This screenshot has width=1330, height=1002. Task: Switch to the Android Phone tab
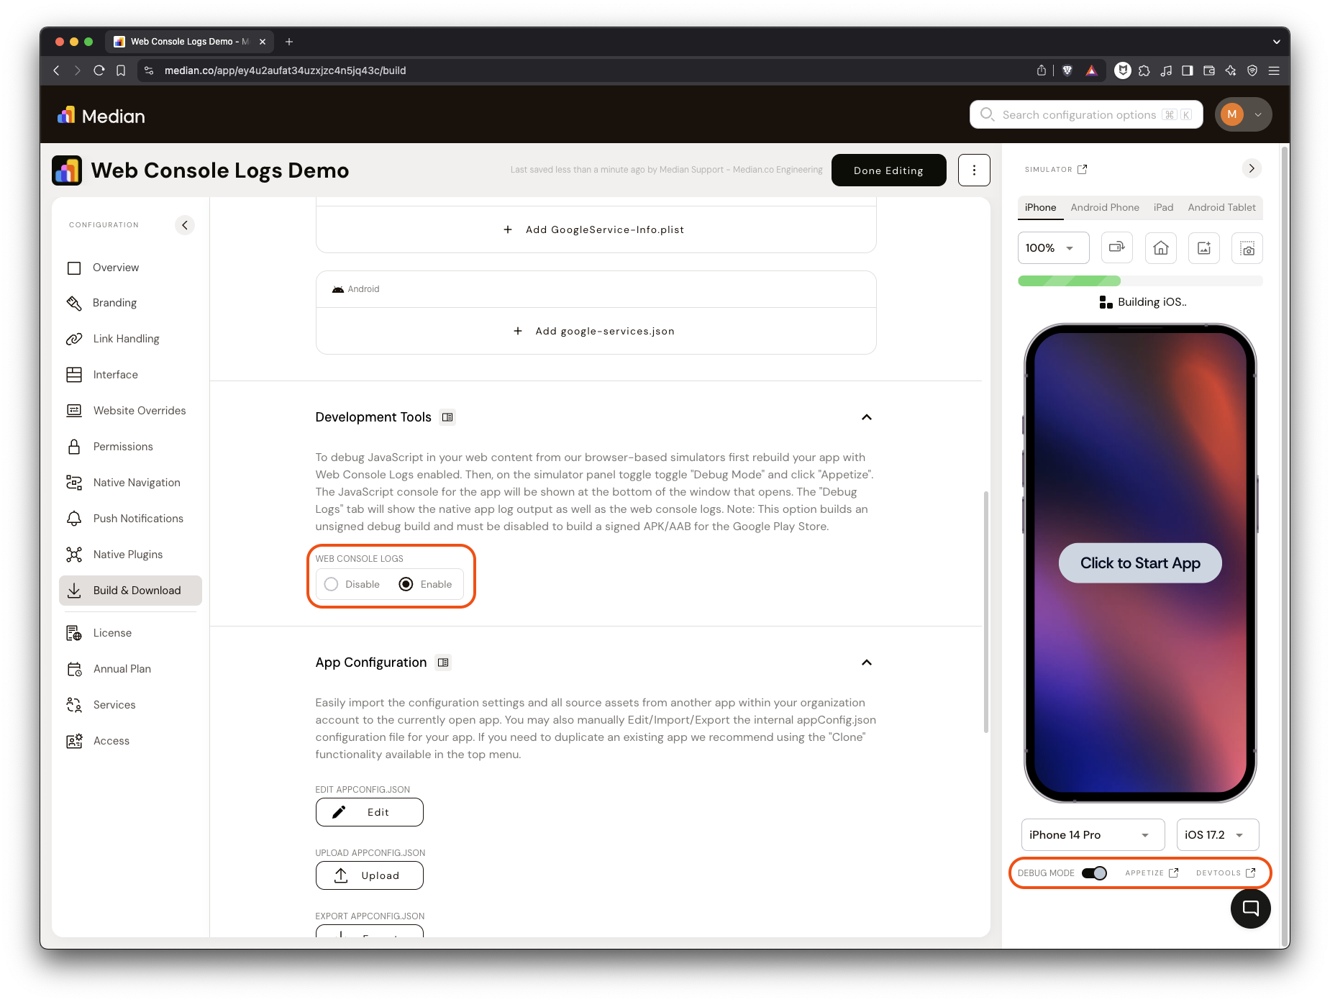point(1105,207)
